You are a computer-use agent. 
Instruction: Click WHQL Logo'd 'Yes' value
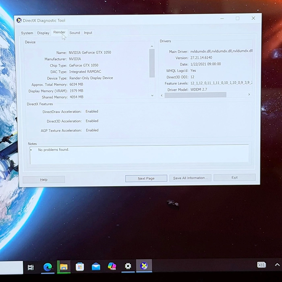193,70
